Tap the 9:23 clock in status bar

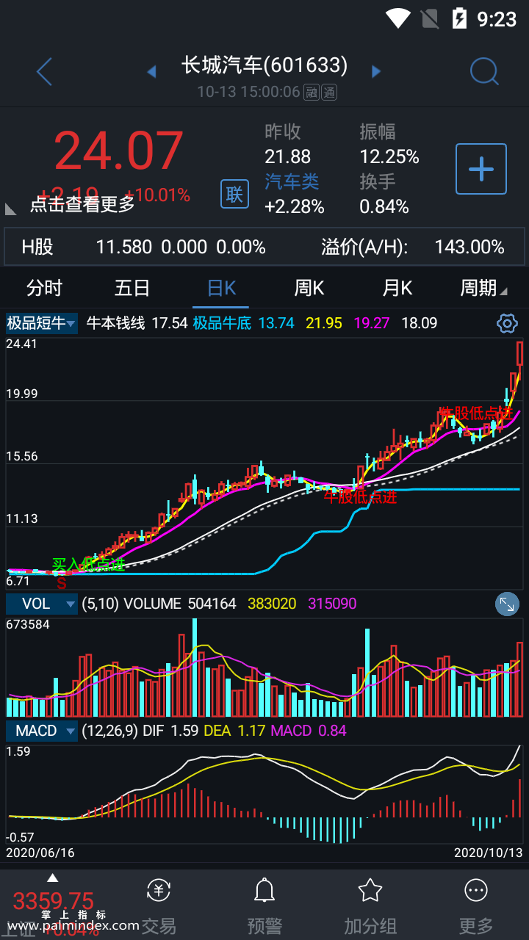[x=497, y=19]
